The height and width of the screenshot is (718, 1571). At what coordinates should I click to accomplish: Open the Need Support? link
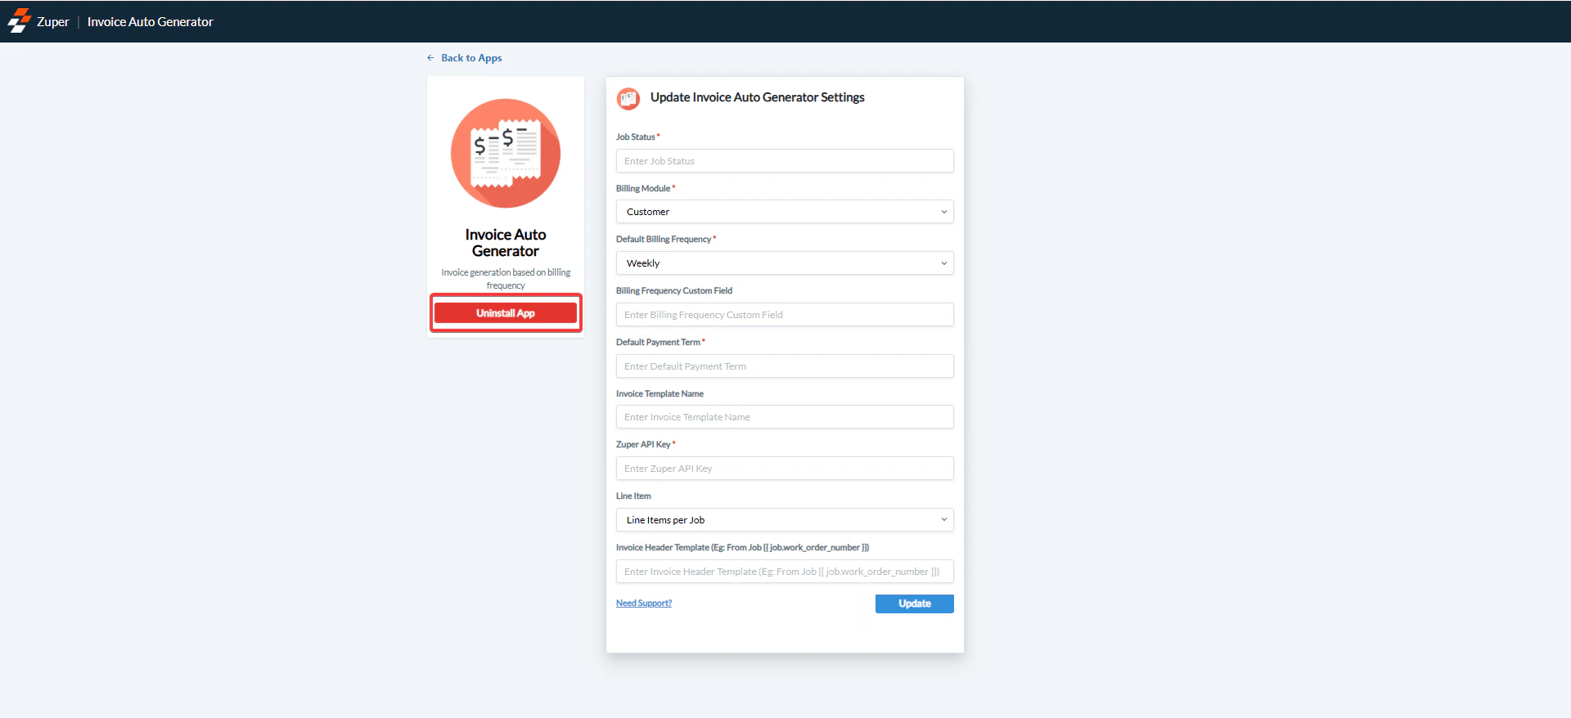point(644,604)
